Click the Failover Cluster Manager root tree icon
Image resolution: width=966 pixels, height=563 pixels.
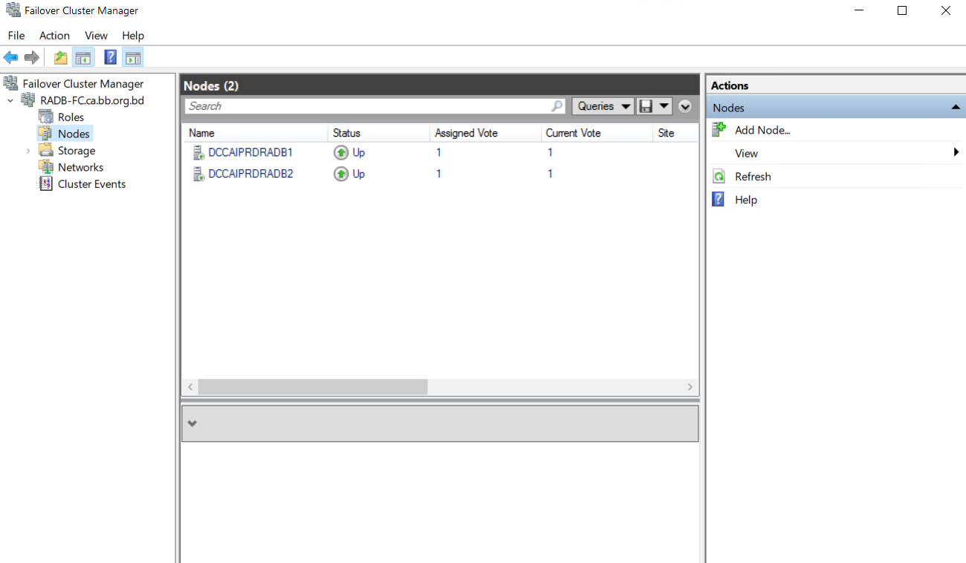click(x=10, y=83)
